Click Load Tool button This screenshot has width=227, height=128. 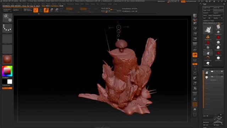tap(207, 8)
